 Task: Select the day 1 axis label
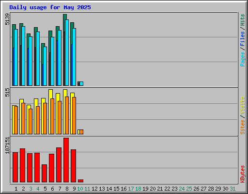pyautogui.click(x=16, y=189)
